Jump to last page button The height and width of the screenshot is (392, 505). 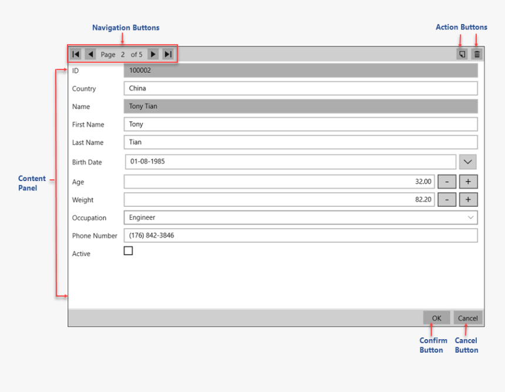[168, 54]
